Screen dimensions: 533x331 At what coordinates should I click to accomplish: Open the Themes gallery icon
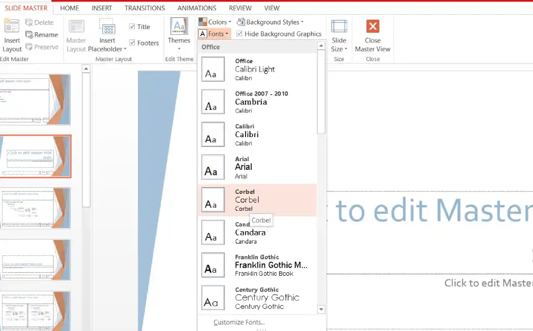[x=179, y=26]
